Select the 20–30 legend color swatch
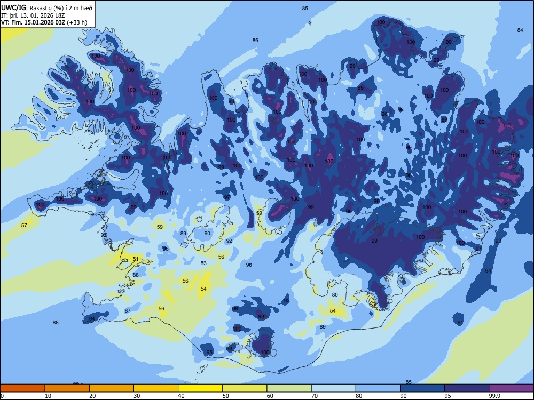534x400 pixels. (x=112, y=388)
